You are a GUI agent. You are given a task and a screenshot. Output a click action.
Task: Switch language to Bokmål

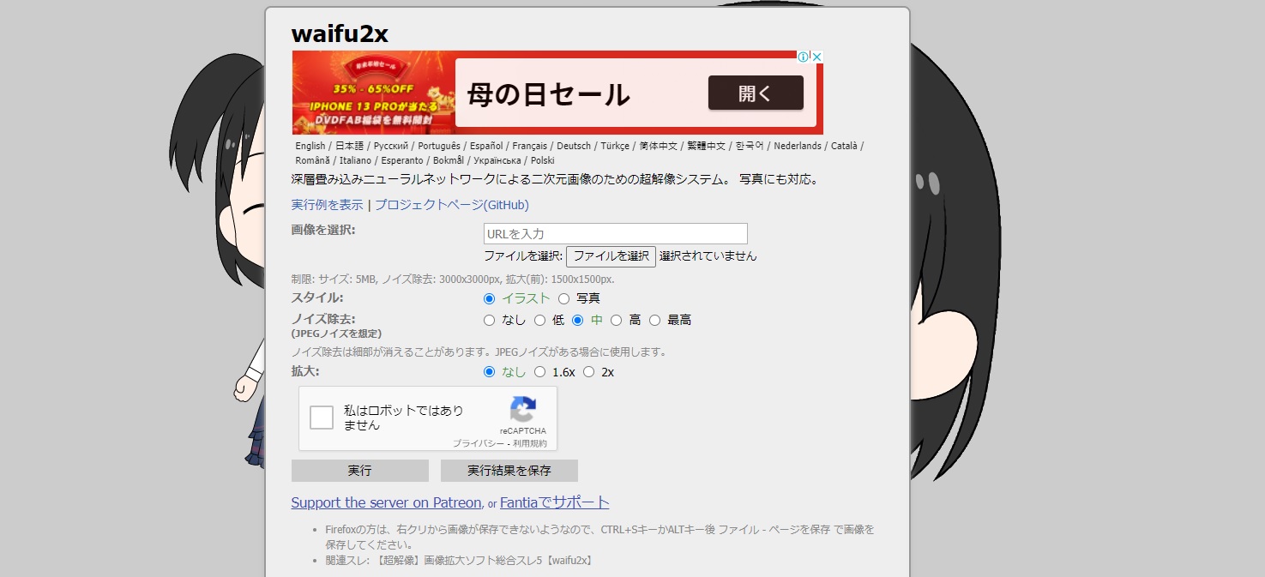(449, 160)
